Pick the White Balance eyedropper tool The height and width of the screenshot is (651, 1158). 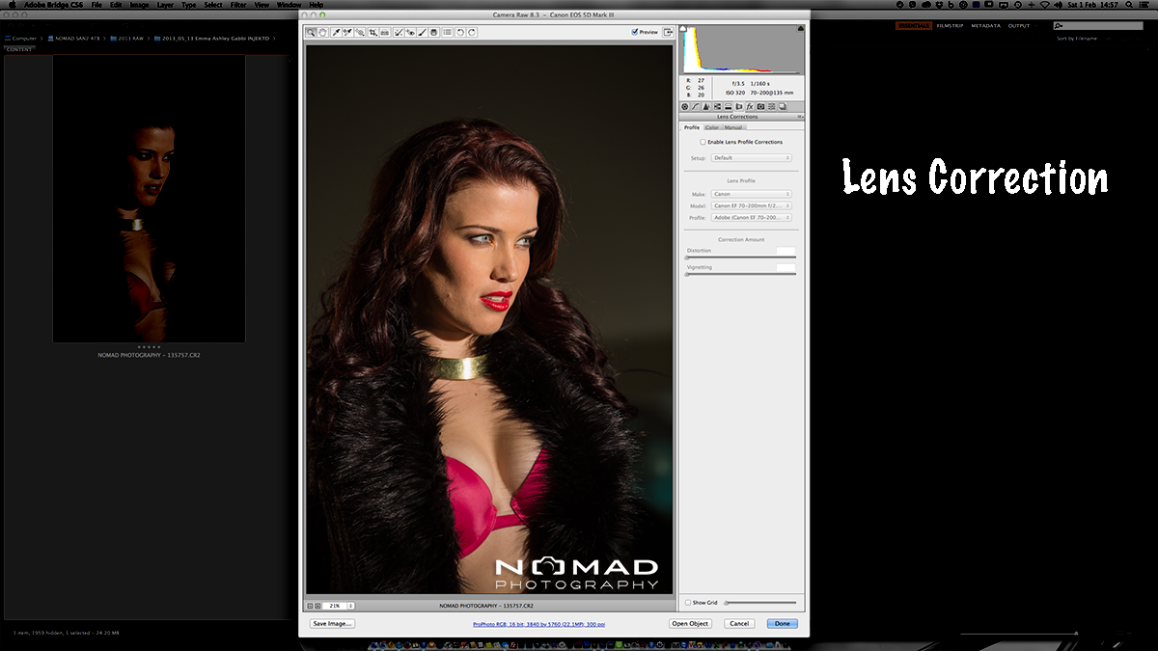coord(336,33)
